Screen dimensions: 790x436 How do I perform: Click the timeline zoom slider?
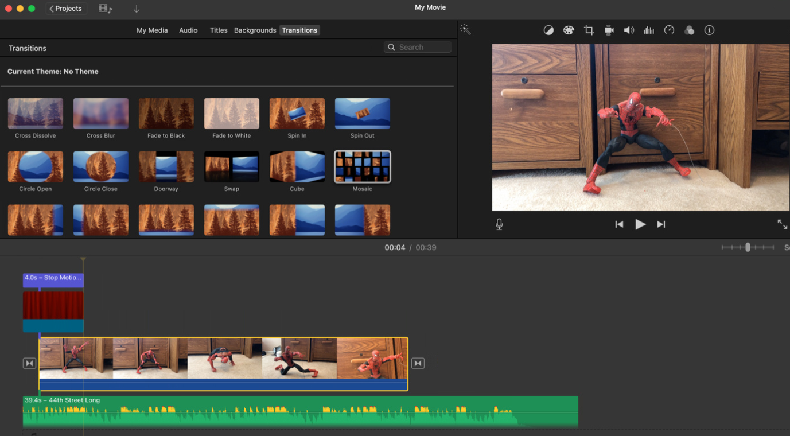[x=748, y=247]
